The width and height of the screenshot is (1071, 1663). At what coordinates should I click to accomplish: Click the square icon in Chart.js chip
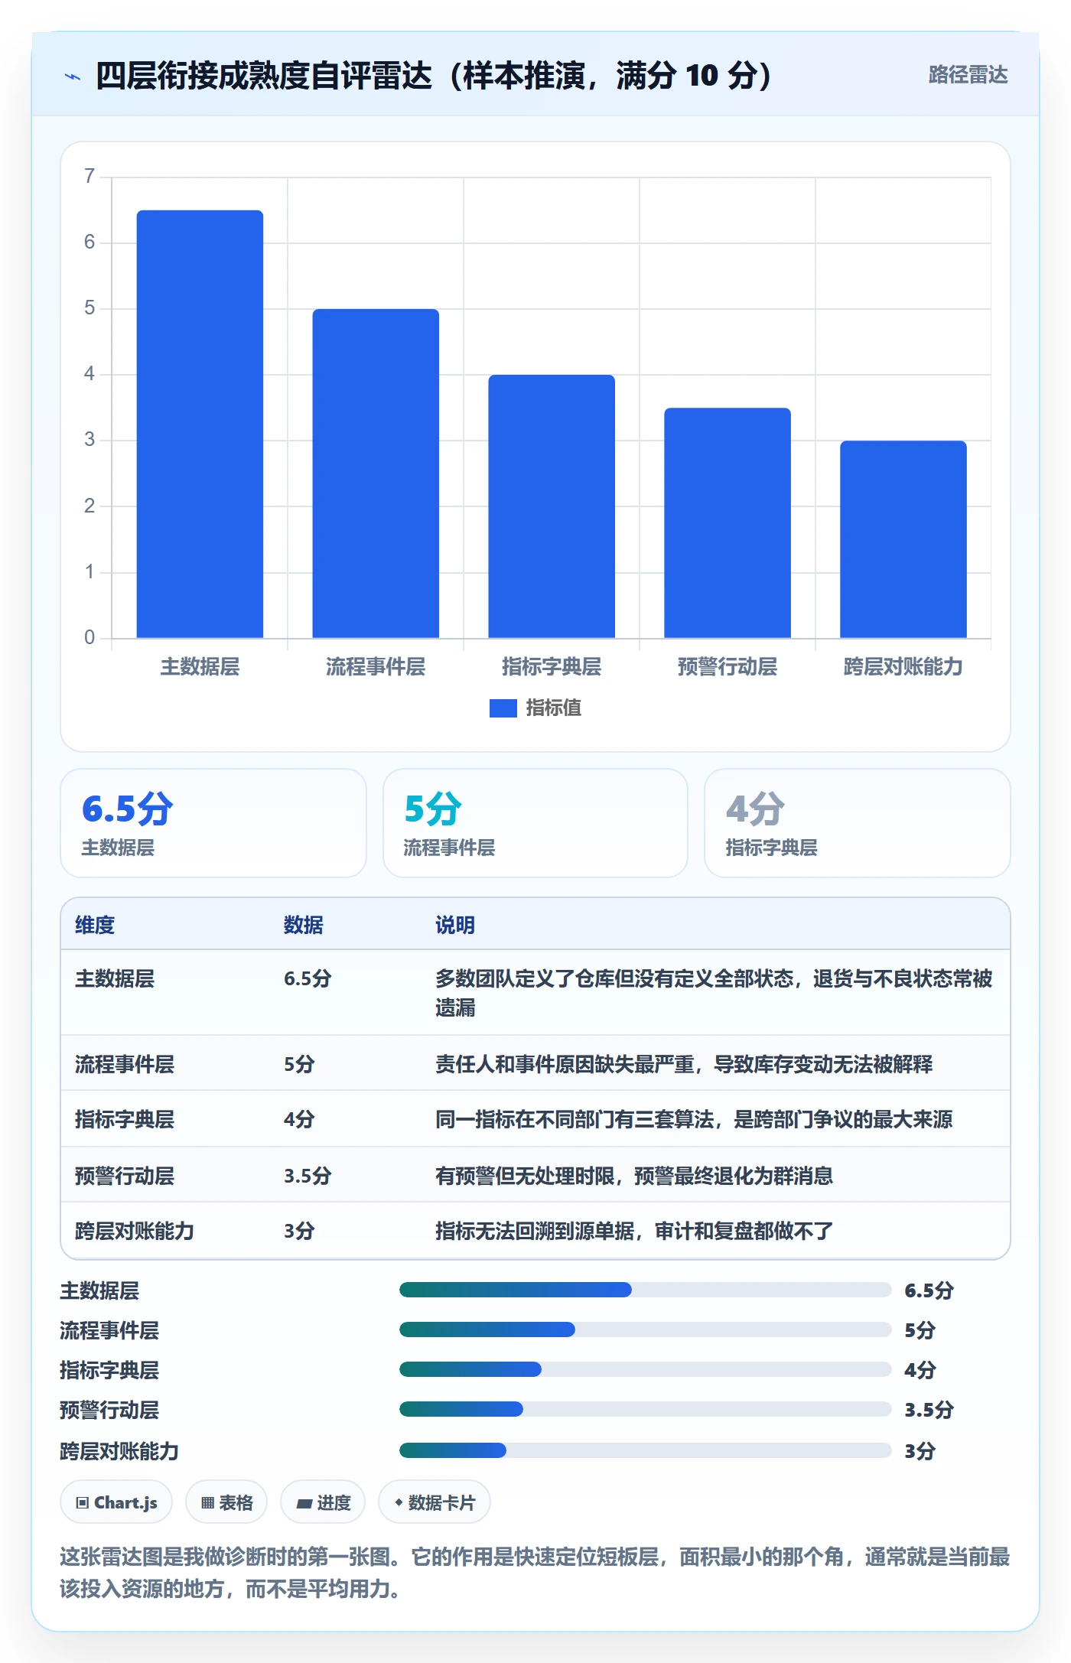[83, 1503]
